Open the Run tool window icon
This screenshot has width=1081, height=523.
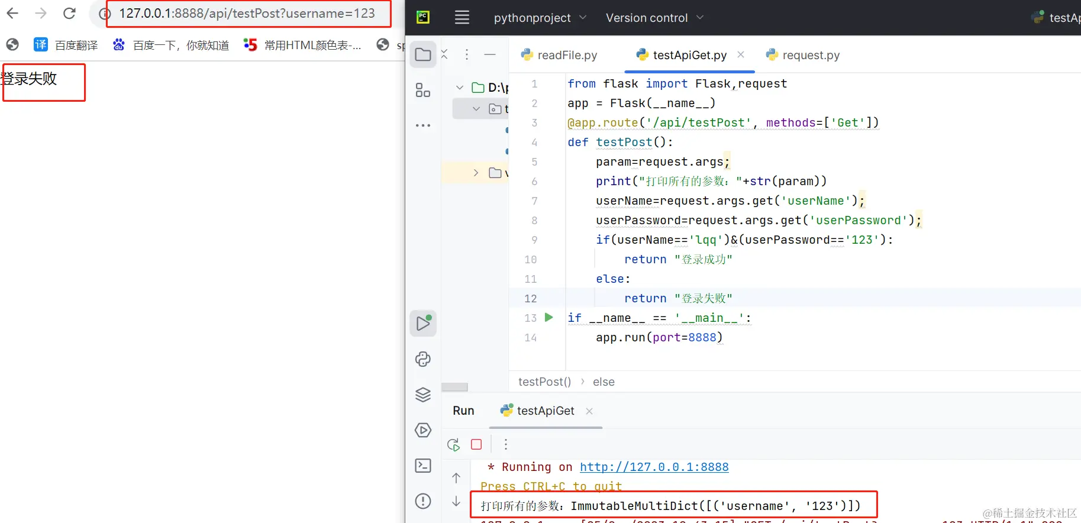423,323
